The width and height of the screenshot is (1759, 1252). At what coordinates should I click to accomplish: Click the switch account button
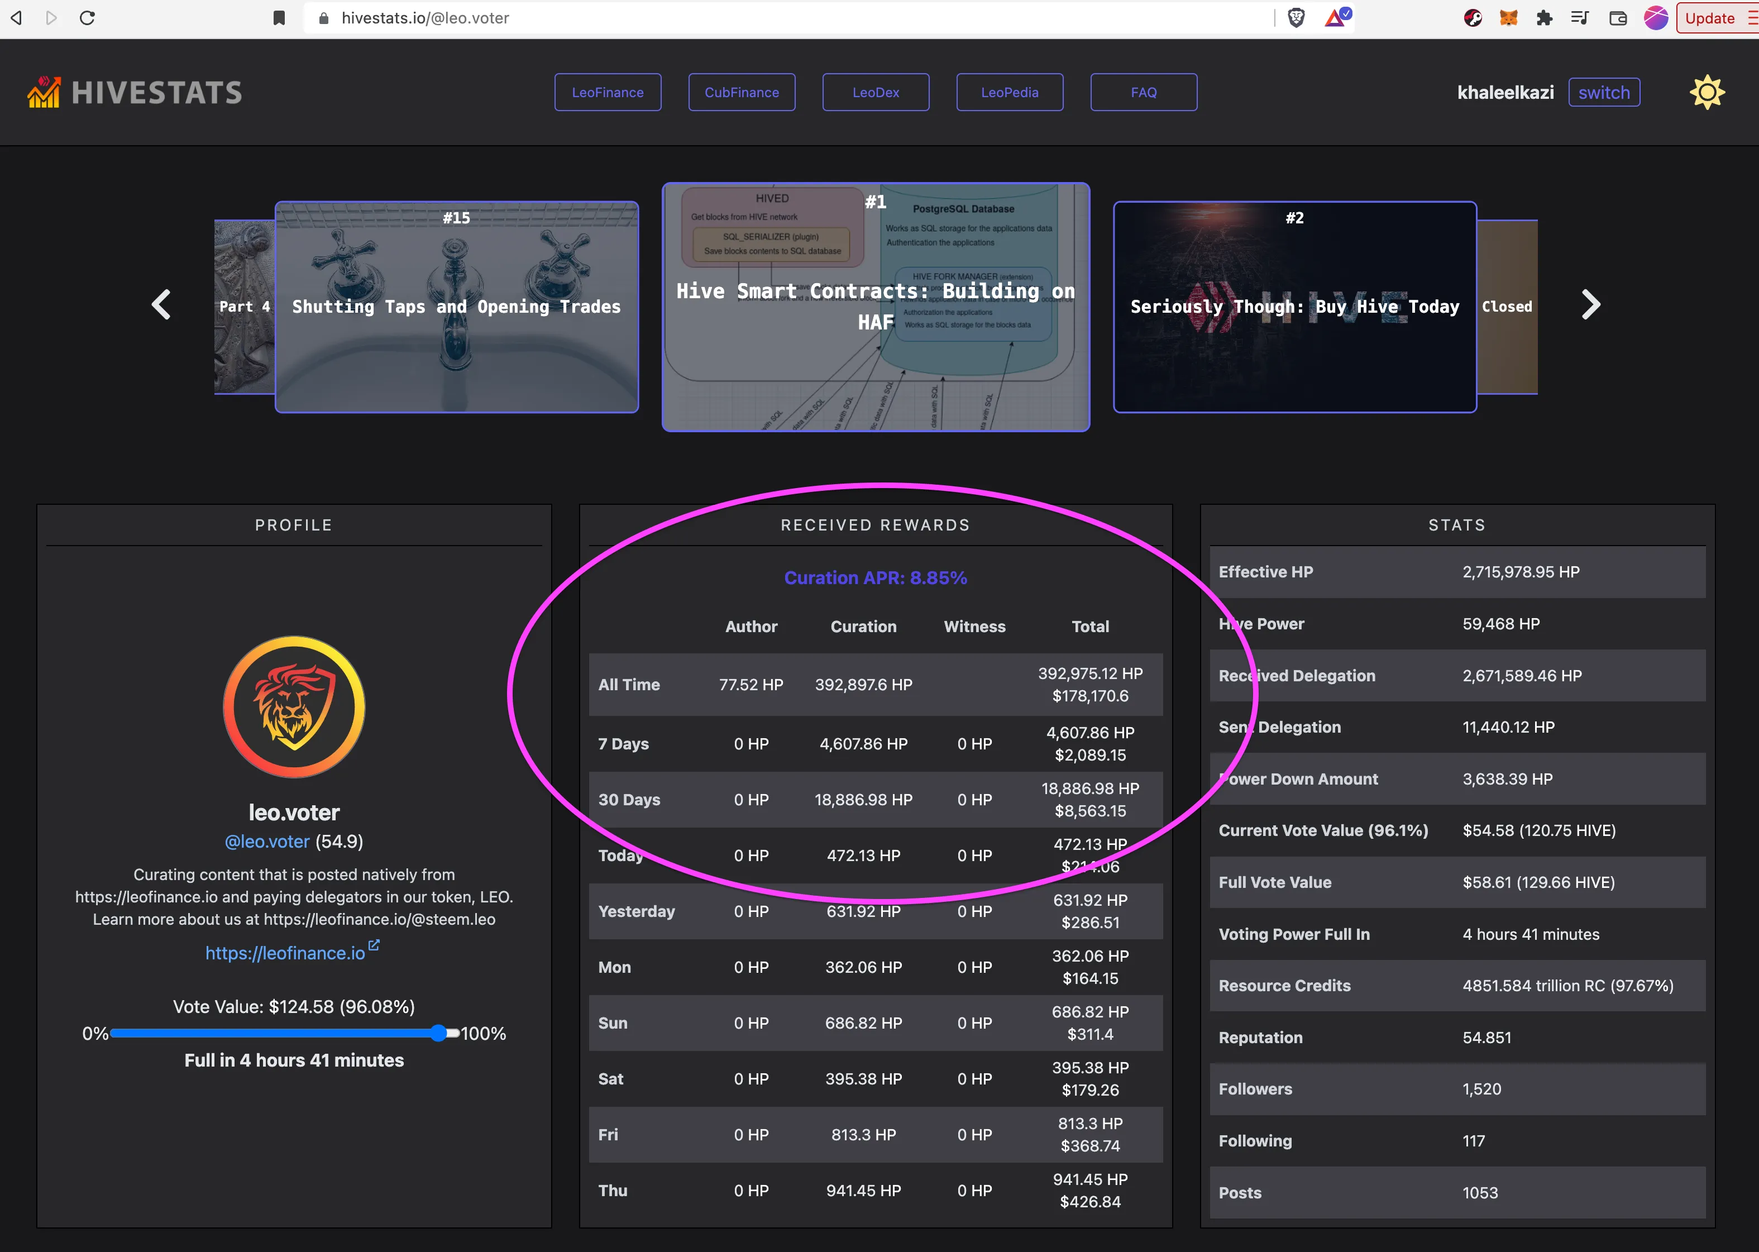1604,92
